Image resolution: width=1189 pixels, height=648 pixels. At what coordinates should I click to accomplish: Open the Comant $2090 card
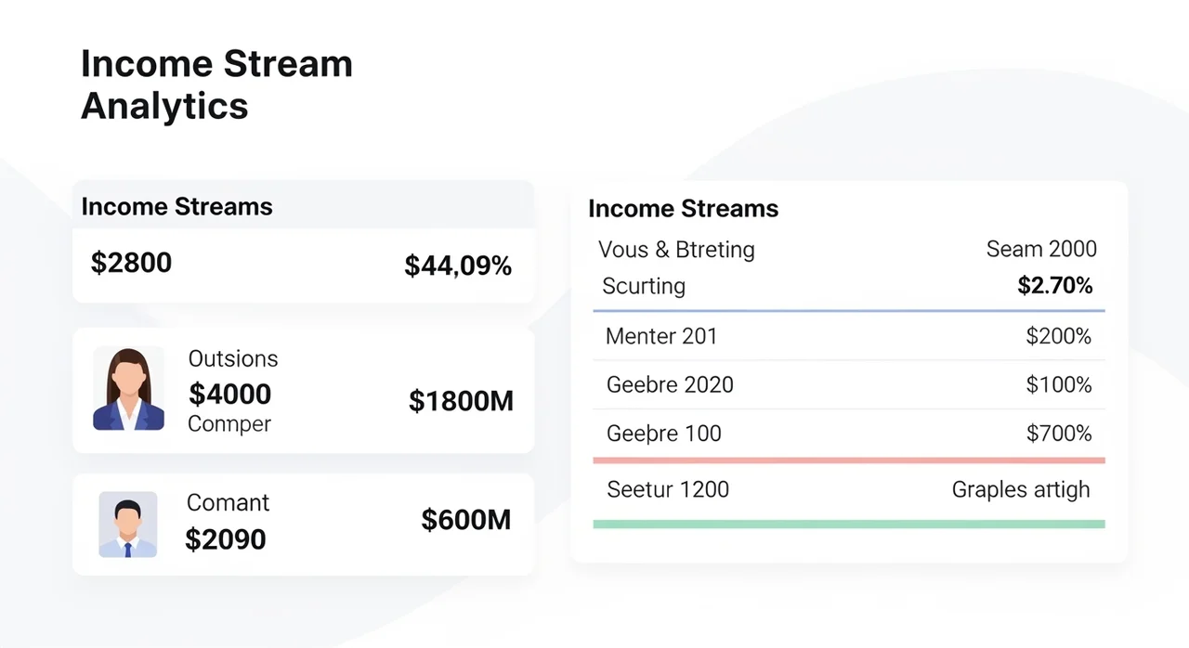(303, 525)
